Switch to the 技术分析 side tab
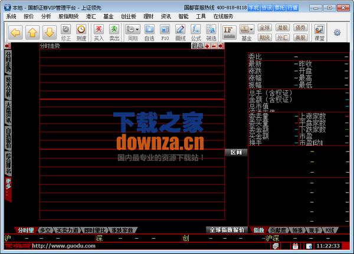Screen dimensions: 354x254 [x=8, y=87]
